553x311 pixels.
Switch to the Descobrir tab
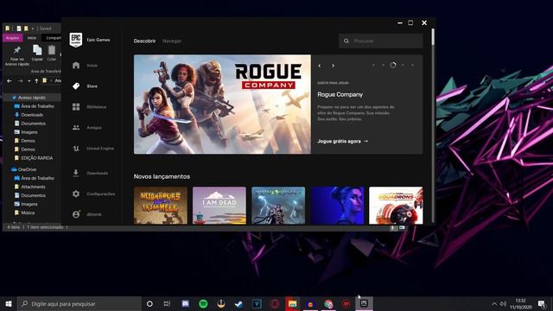click(144, 41)
